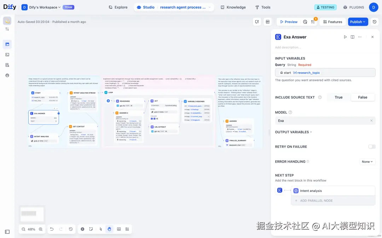Select the FINALIZE_SUMMARY node on canvas
The image size is (382, 238).
238,143
